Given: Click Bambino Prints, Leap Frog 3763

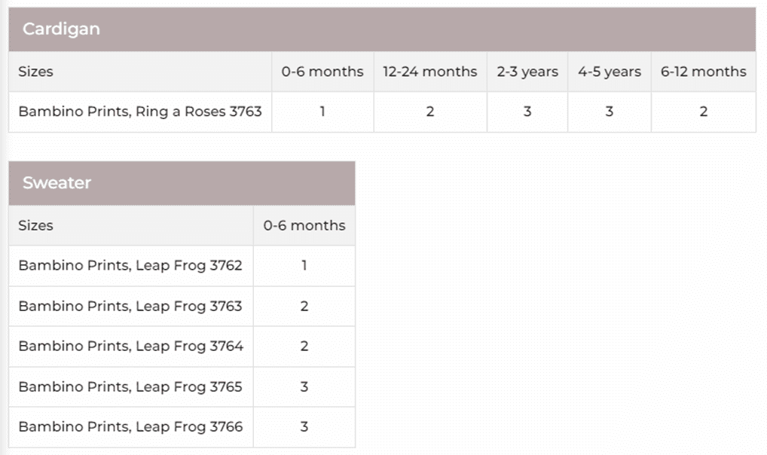Looking at the screenshot, I should (130, 306).
